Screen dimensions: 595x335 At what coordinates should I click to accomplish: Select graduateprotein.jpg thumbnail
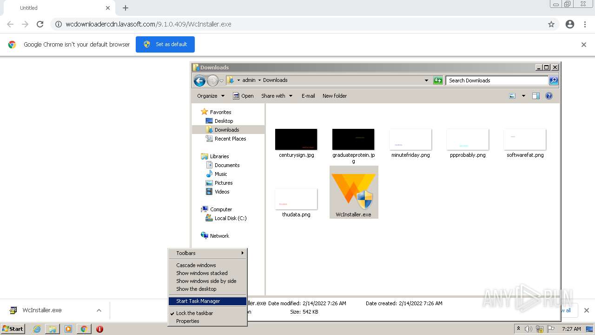353,140
